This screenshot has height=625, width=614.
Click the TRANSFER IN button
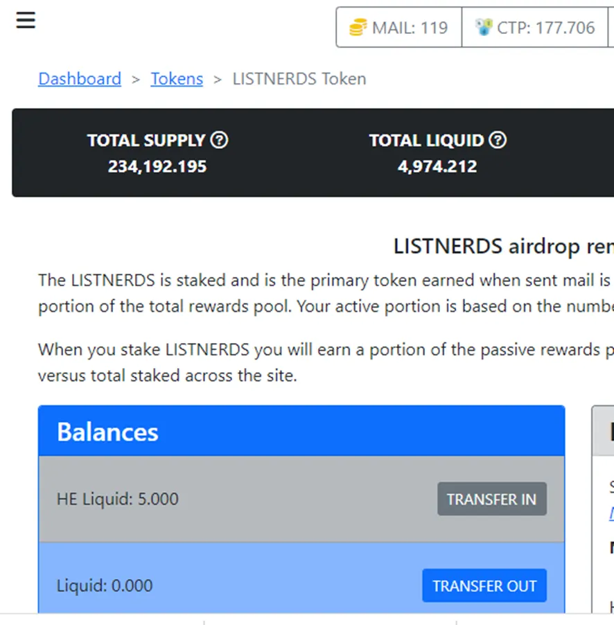tap(492, 499)
